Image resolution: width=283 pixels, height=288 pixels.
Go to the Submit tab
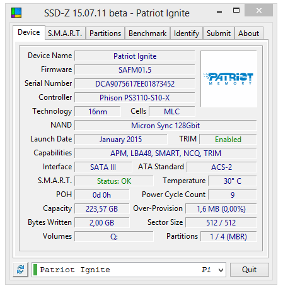pos(219,33)
